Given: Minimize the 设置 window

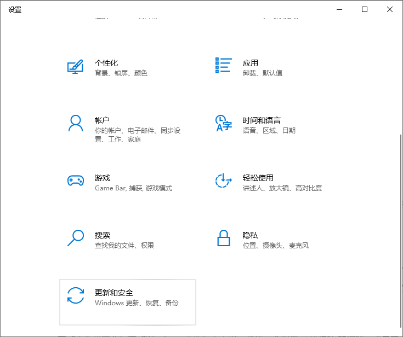Looking at the screenshot, I should [339, 9].
